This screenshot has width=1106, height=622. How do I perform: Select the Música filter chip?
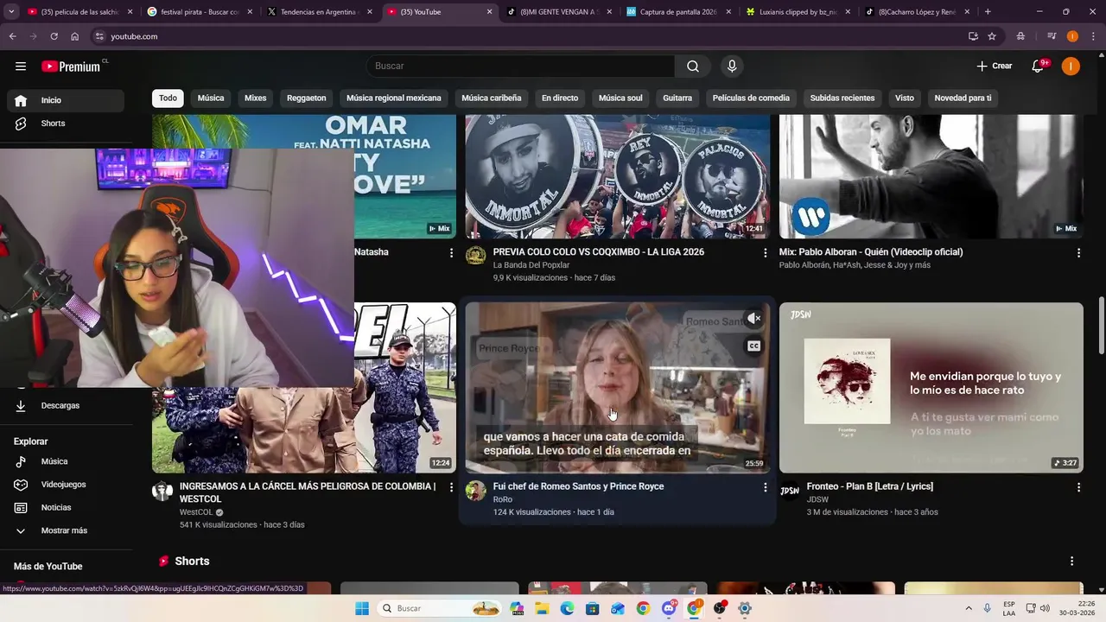pos(211,98)
